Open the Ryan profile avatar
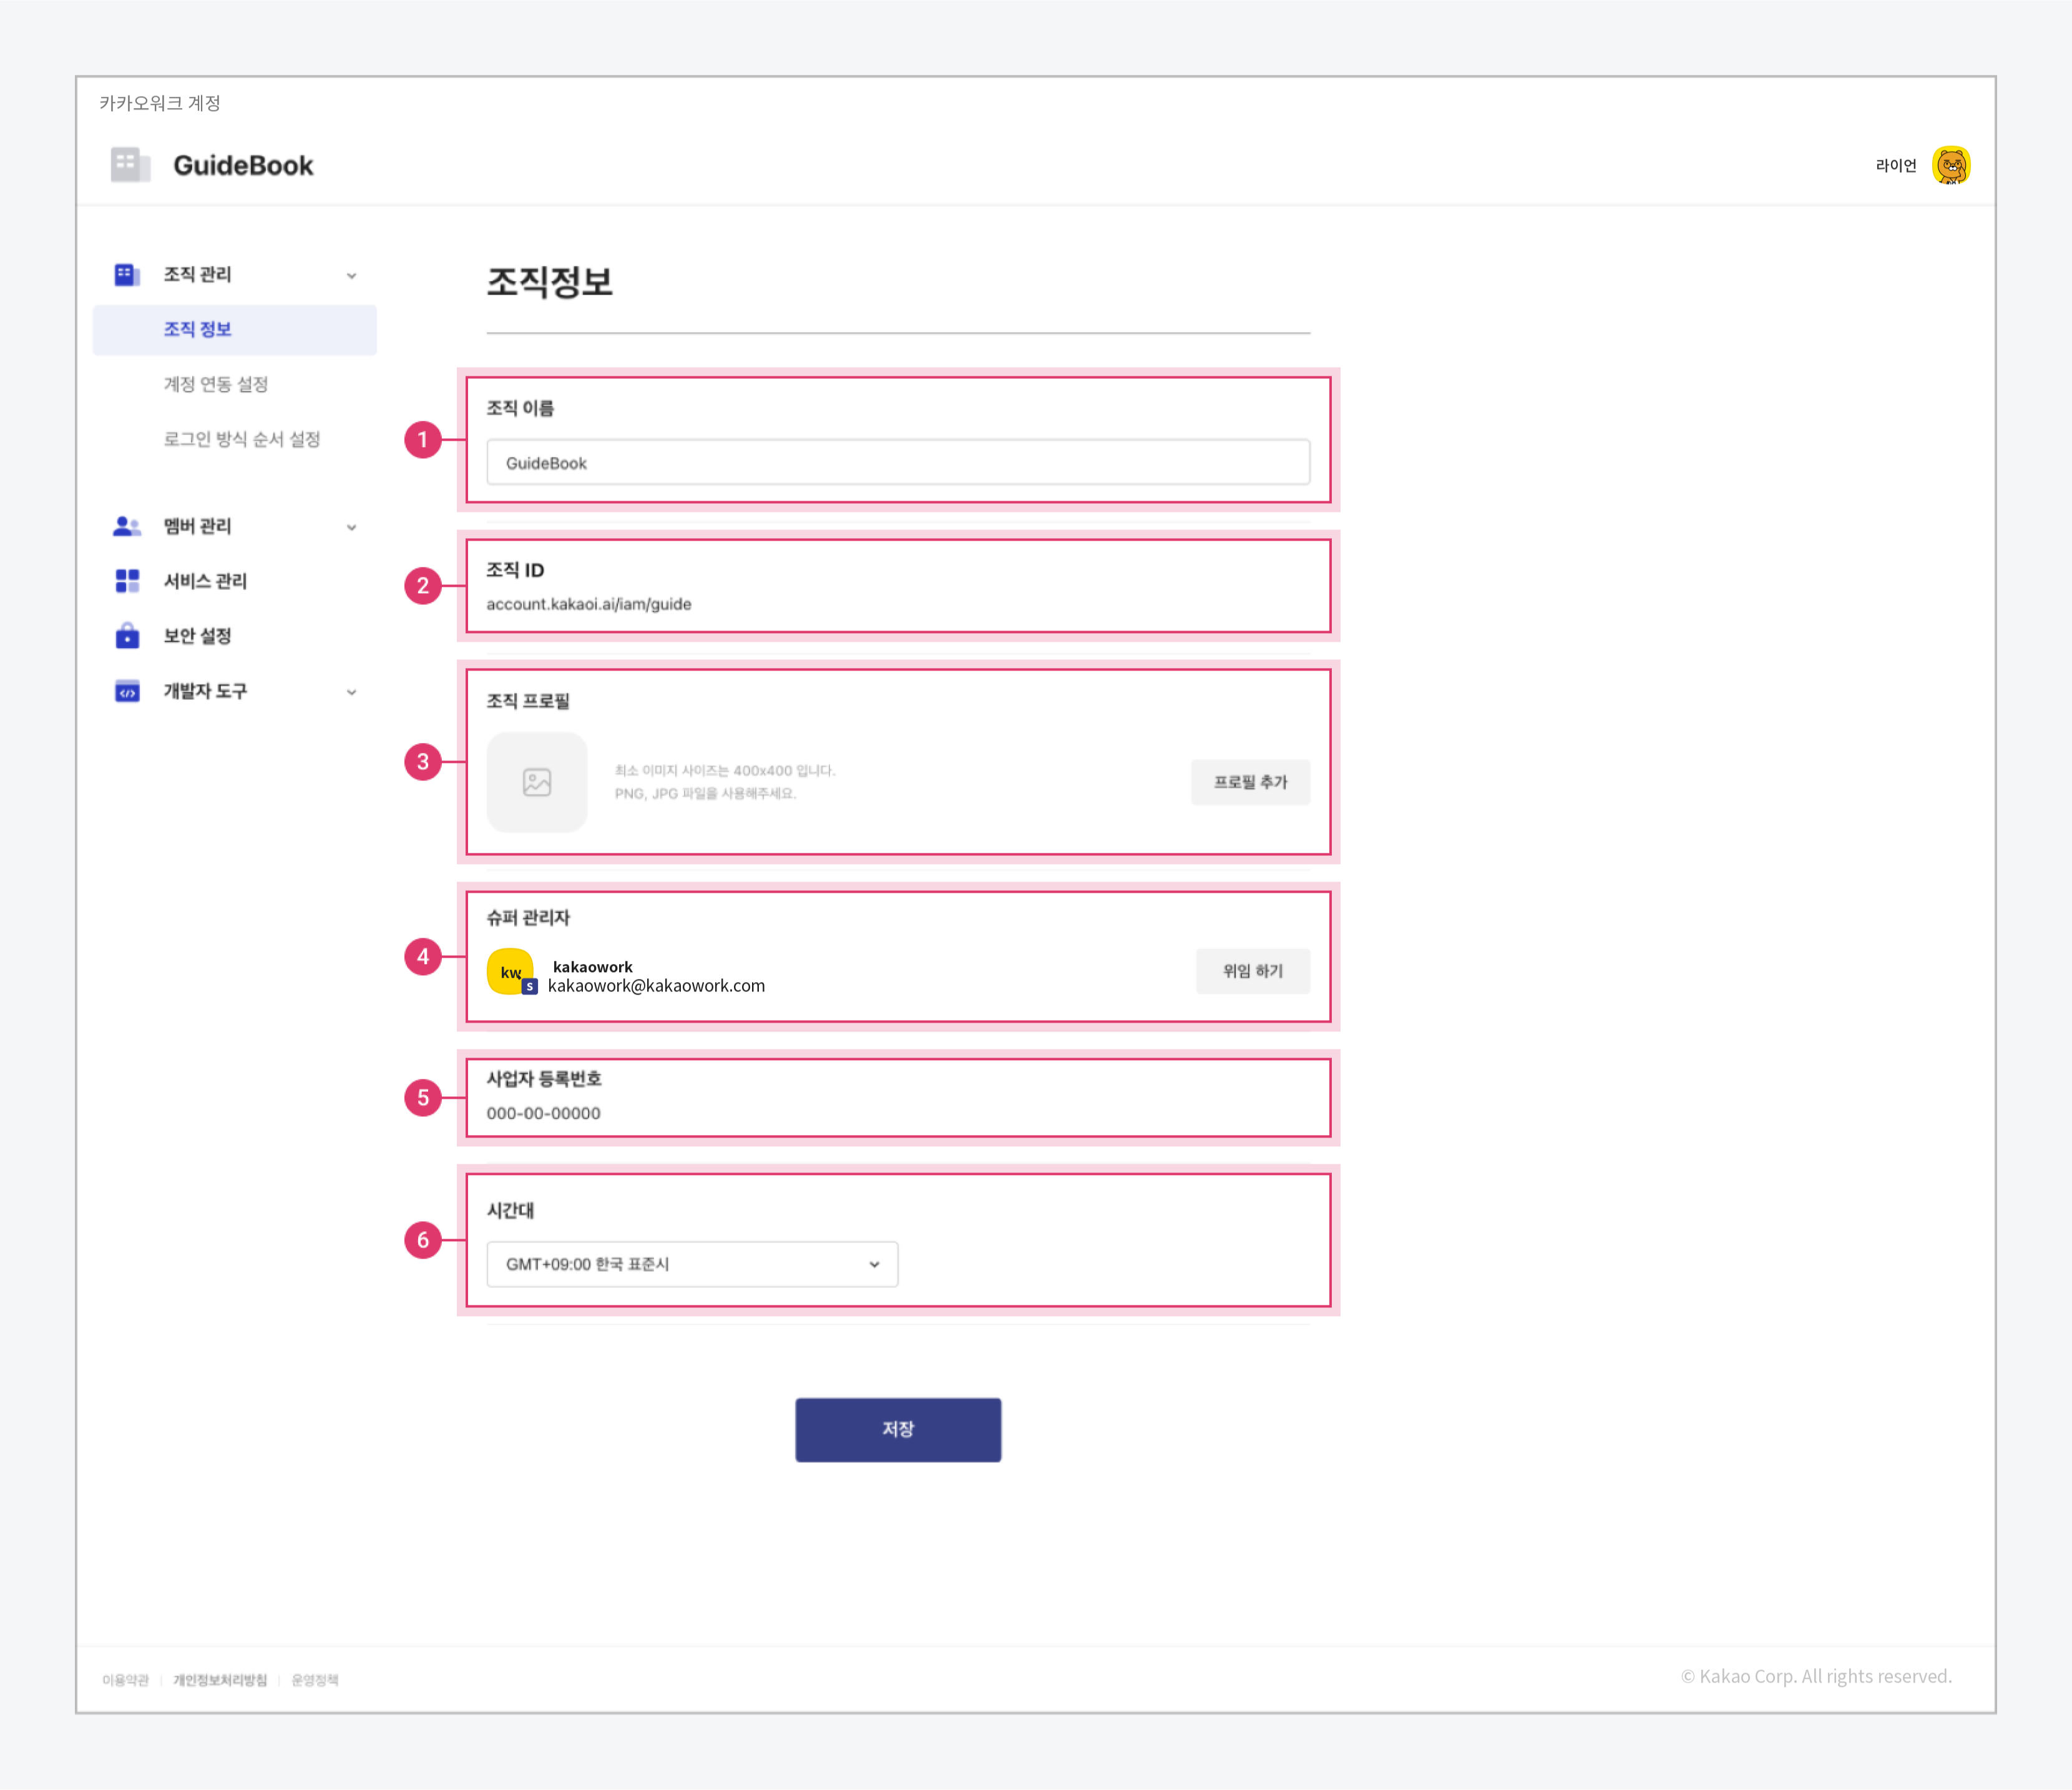This screenshot has height=1790, width=2072. (1950, 165)
